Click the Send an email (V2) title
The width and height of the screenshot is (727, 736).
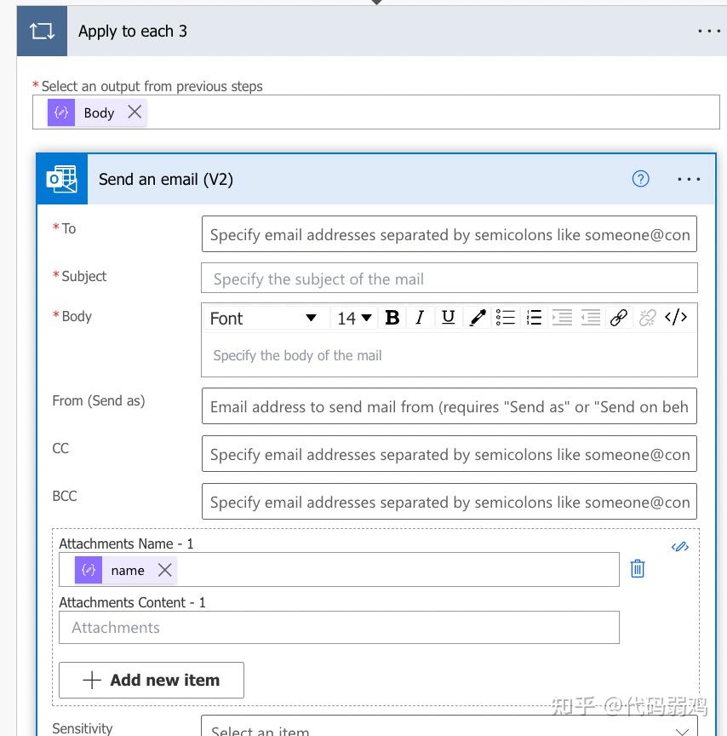pos(165,179)
